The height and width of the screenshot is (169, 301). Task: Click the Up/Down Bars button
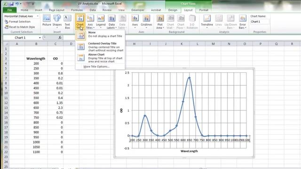tap(230, 22)
